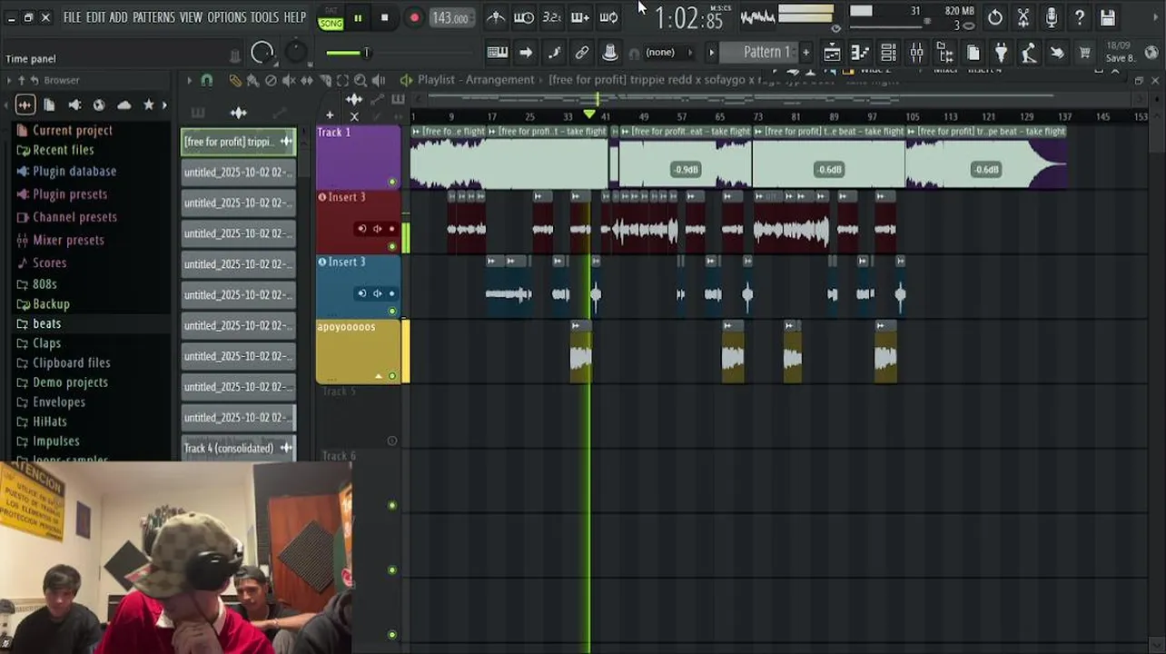Toggle wait for input to start playing
1166x654 pixels.
[x=524, y=17]
